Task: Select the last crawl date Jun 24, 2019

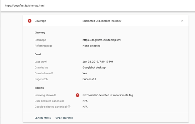Action: [98, 62]
